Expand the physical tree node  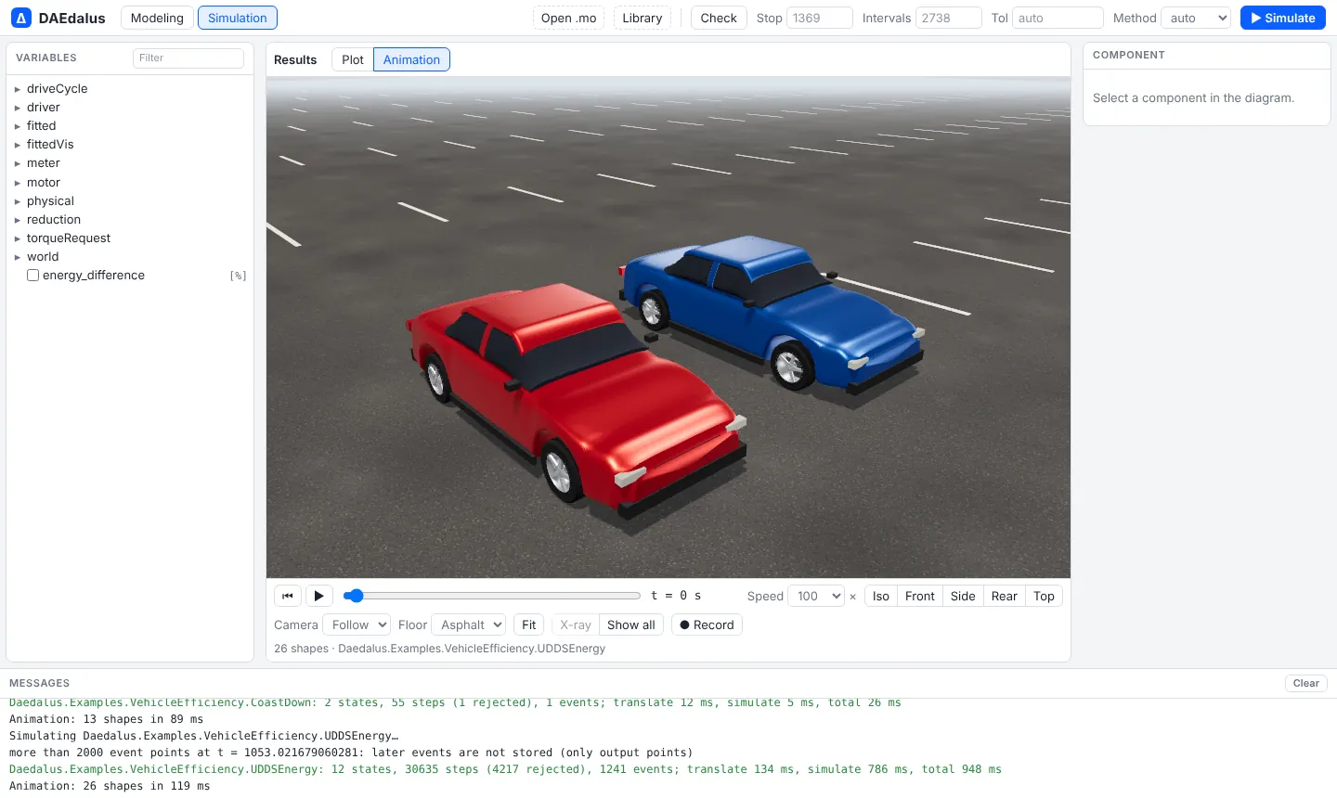(18, 201)
